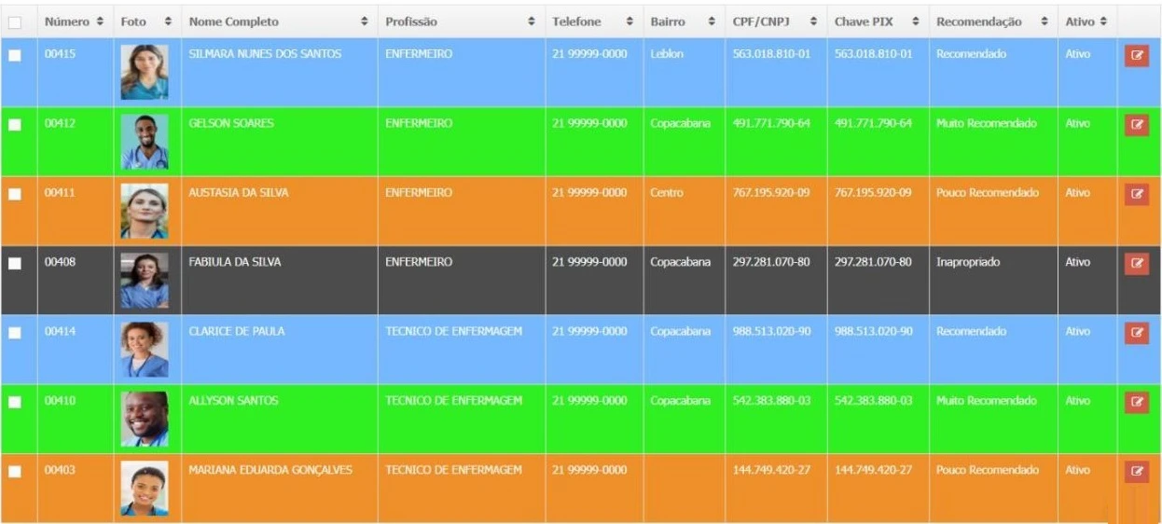The image size is (1162, 524).
Task: Check the box for row 00415
Action: pos(14,56)
